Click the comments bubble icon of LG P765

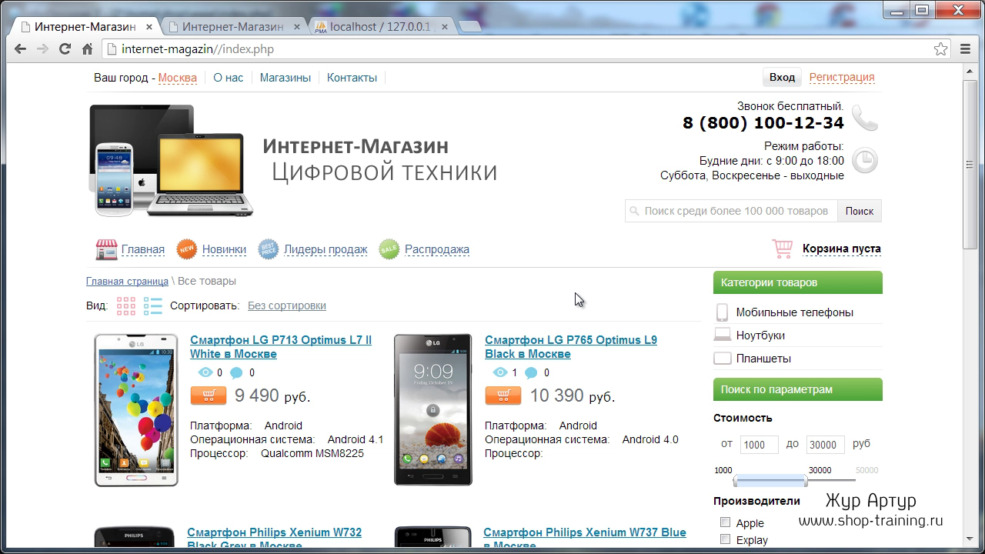pyautogui.click(x=531, y=372)
